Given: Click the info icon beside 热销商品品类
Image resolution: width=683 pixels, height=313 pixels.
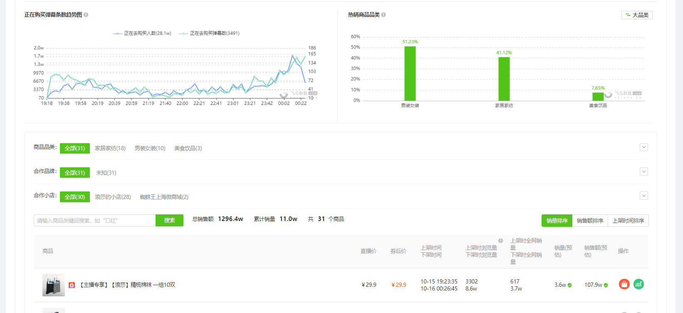Looking at the screenshot, I should [384, 15].
